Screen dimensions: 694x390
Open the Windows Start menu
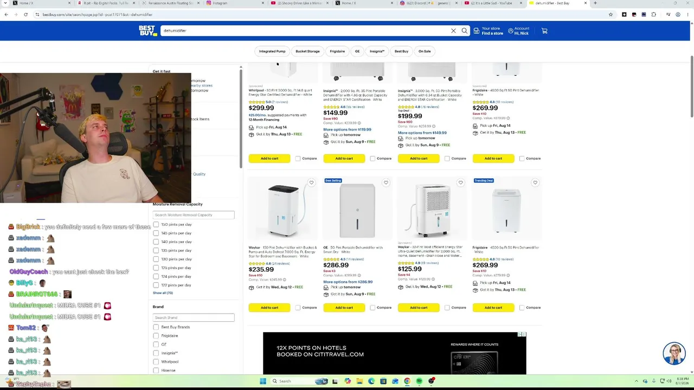263,381
